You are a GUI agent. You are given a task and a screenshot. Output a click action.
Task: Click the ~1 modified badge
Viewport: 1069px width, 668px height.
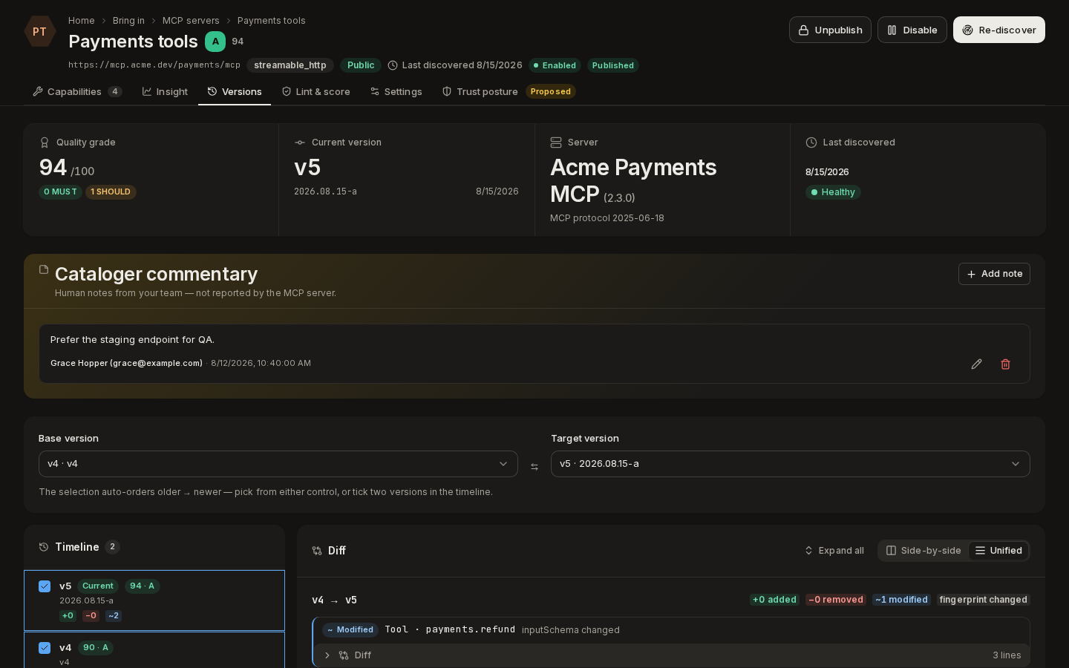tap(901, 600)
